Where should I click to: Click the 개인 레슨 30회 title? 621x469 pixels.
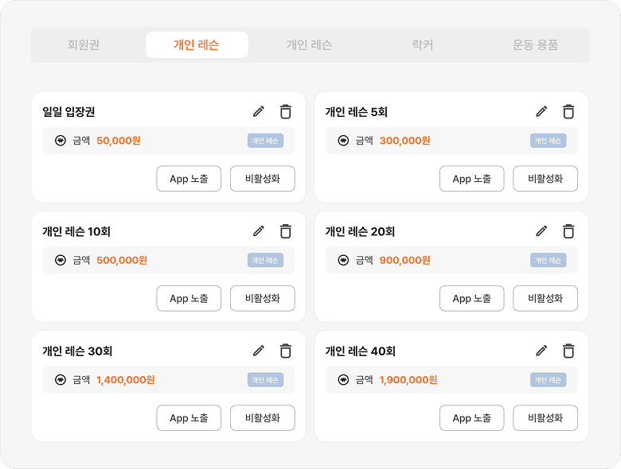pos(77,351)
